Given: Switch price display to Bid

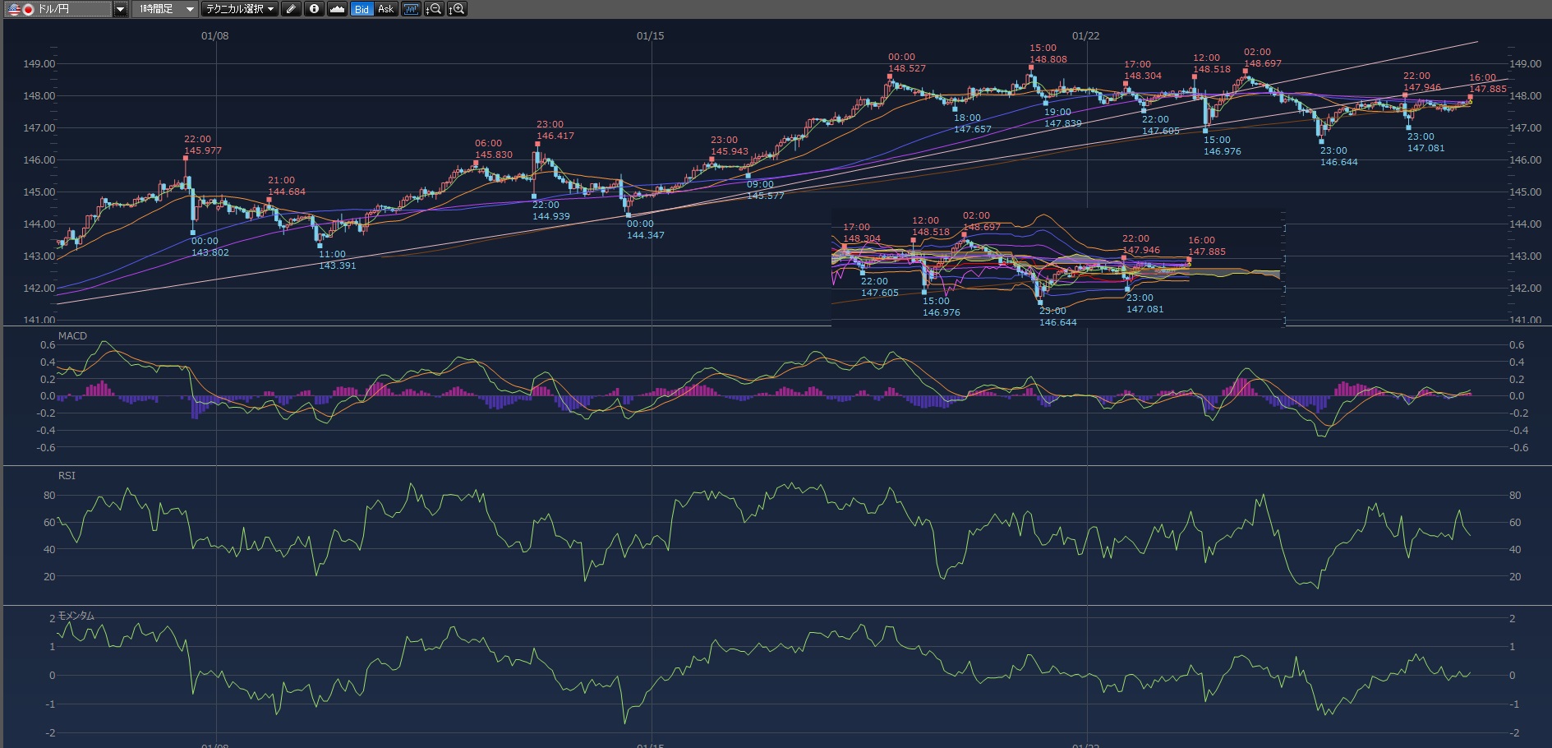Looking at the screenshot, I should [362, 9].
